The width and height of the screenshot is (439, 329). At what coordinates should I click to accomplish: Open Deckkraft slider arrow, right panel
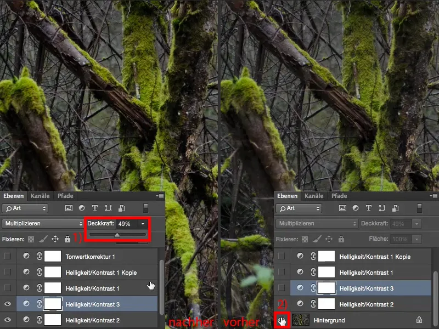pos(417,224)
